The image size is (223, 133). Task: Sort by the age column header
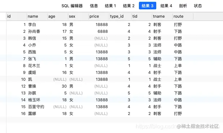point(58,16)
